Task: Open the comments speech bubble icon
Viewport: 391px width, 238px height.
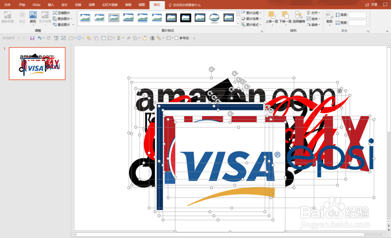Action: [385, 5]
